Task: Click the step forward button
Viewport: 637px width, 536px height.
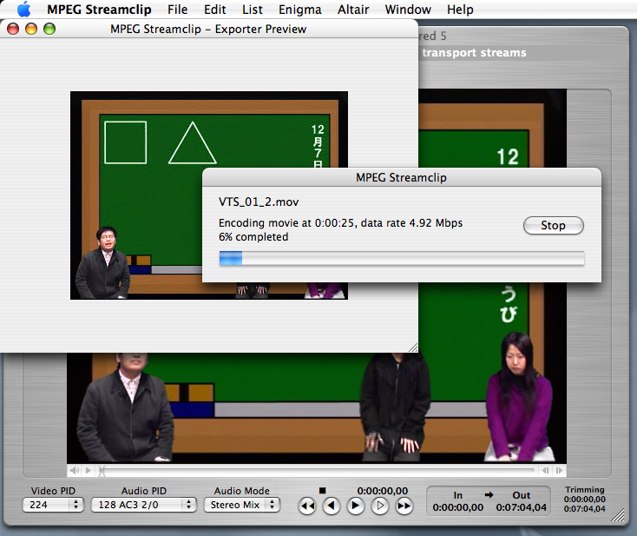Action: coord(379,506)
